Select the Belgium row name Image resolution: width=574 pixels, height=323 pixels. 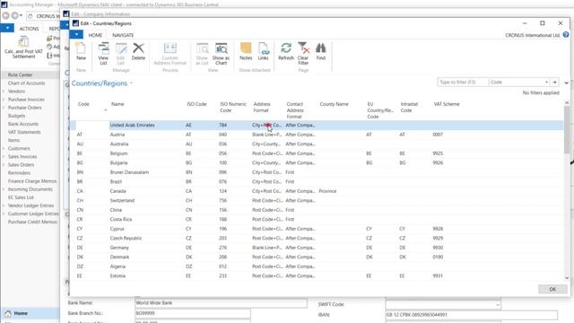coord(118,153)
